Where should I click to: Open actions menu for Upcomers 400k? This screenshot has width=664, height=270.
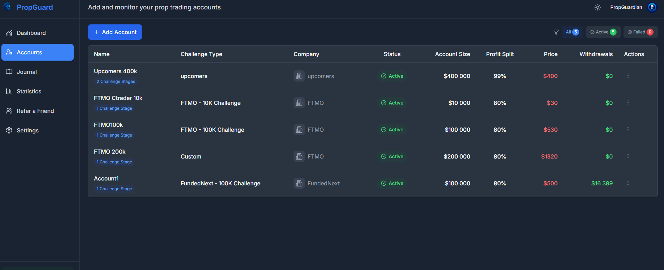click(628, 76)
